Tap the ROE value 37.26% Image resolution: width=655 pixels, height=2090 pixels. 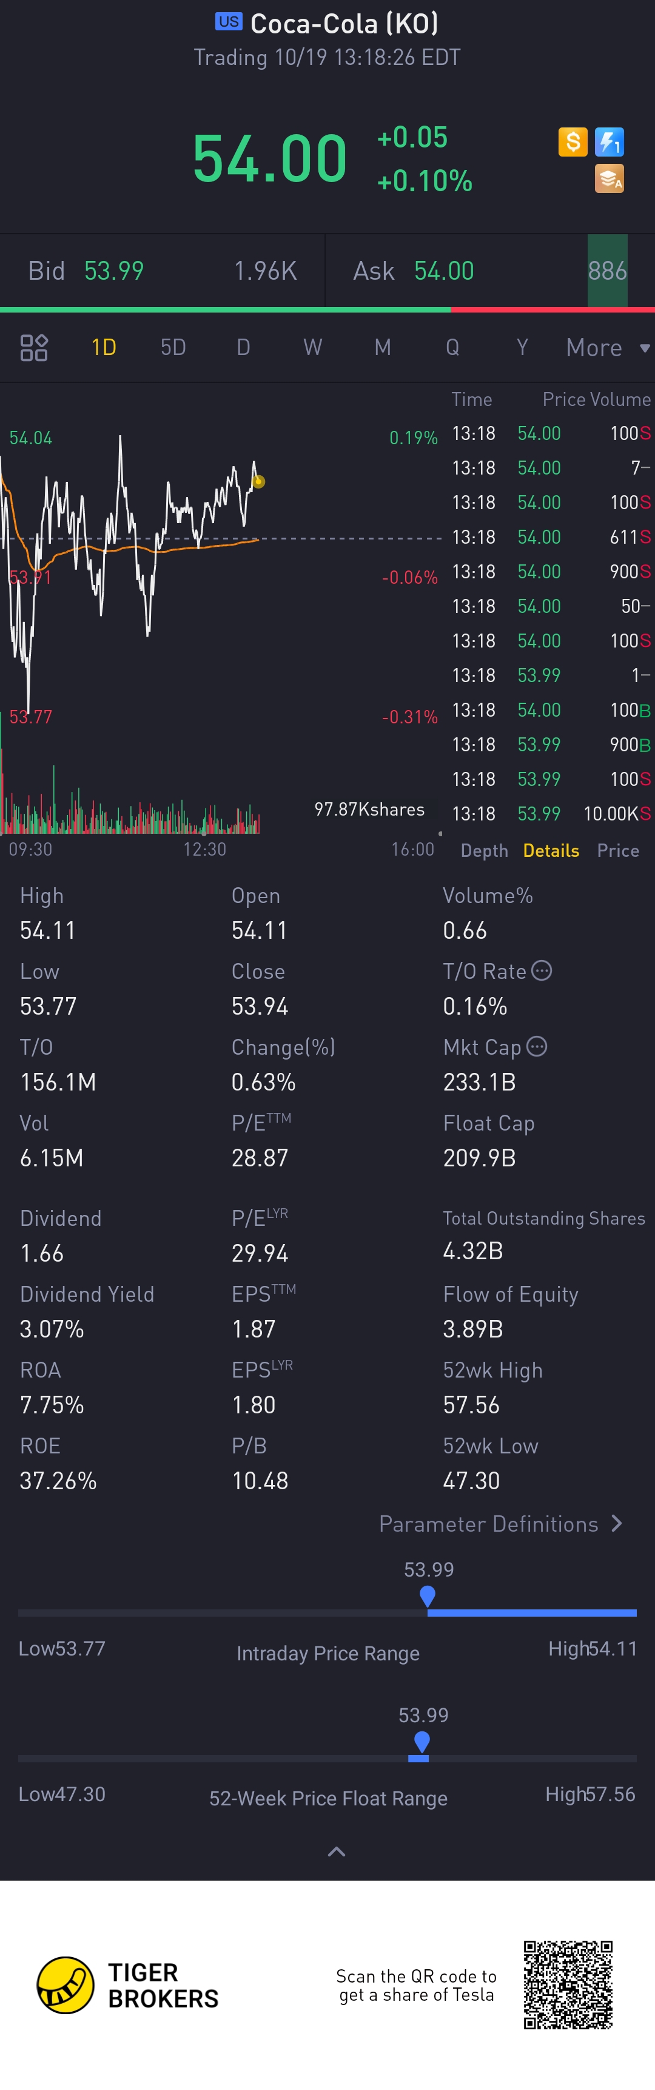pos(58,1481)
